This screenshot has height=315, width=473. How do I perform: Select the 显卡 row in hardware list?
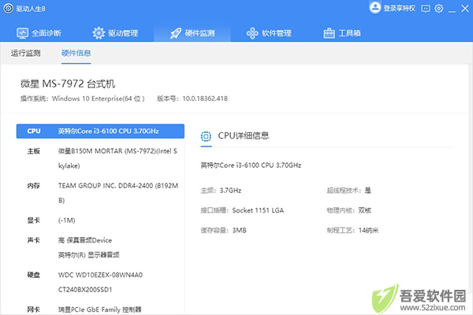pos(100,220)
